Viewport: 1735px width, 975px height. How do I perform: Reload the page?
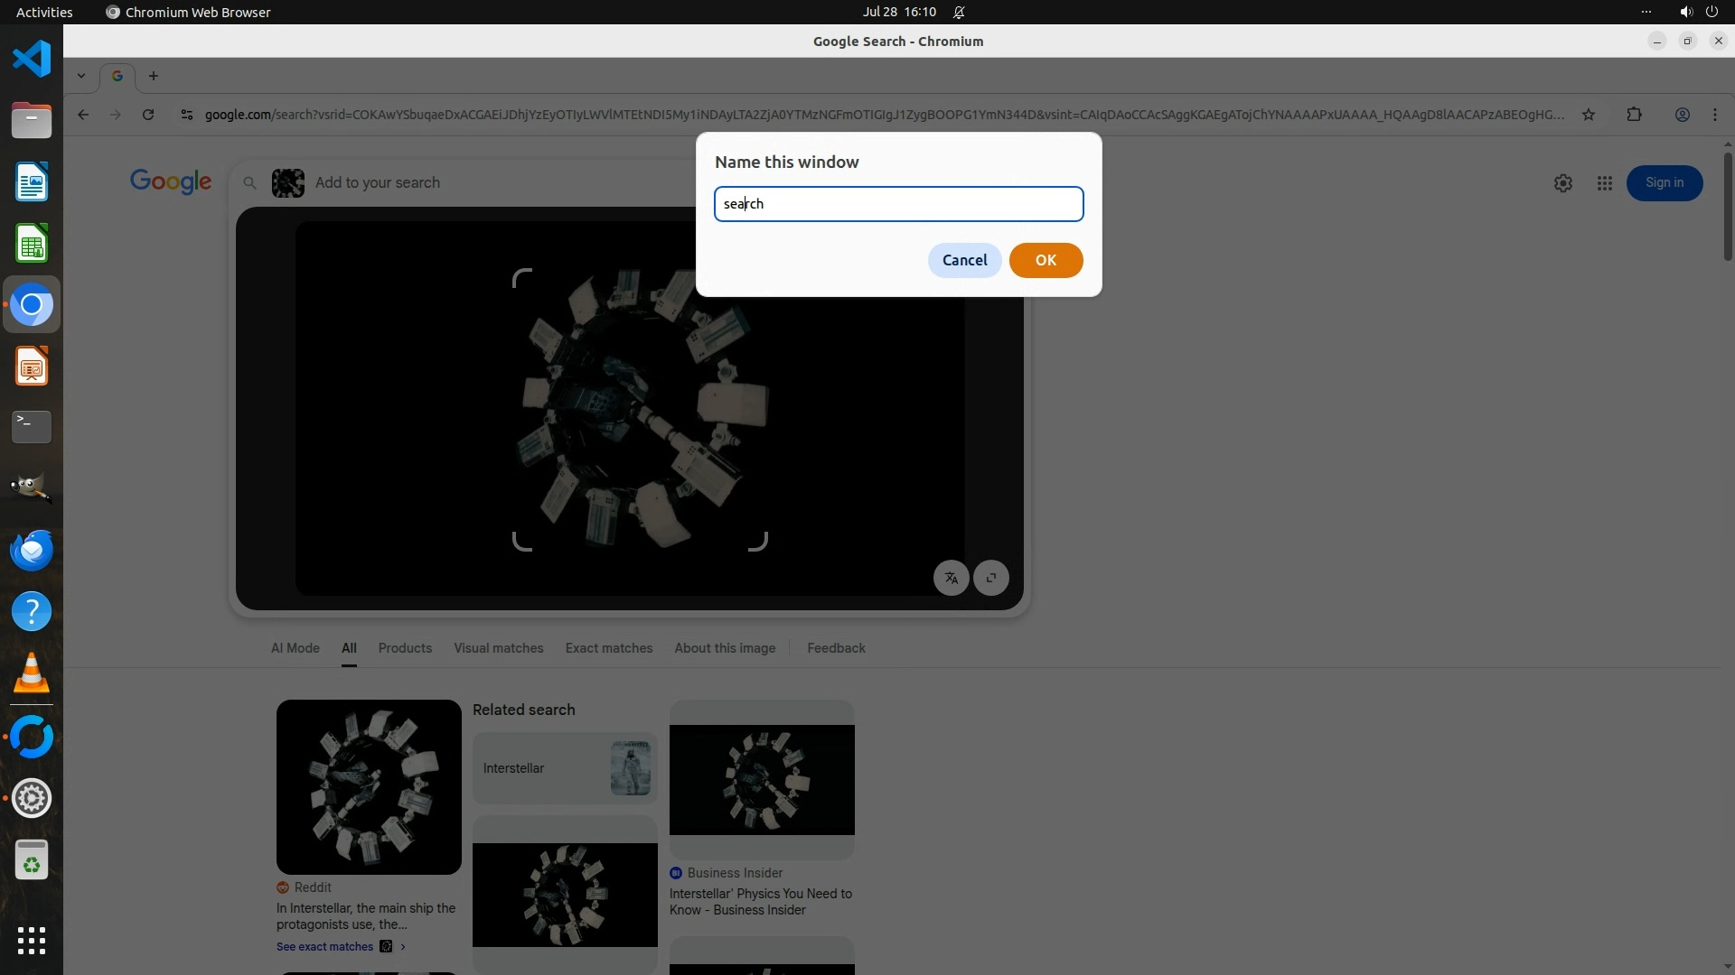point(148,115)
